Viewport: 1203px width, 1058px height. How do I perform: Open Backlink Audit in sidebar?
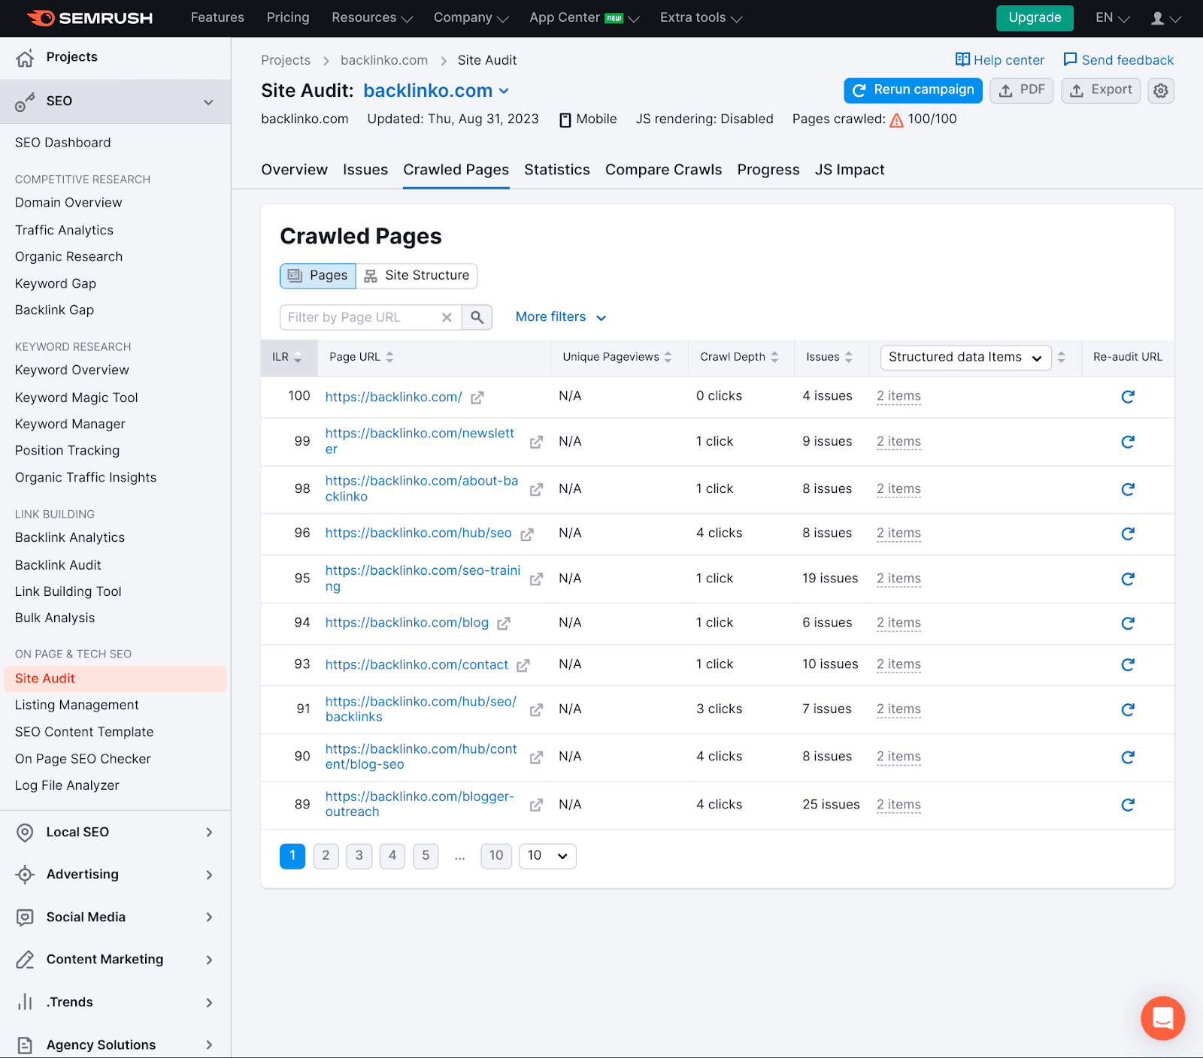[x=58, y=565]
